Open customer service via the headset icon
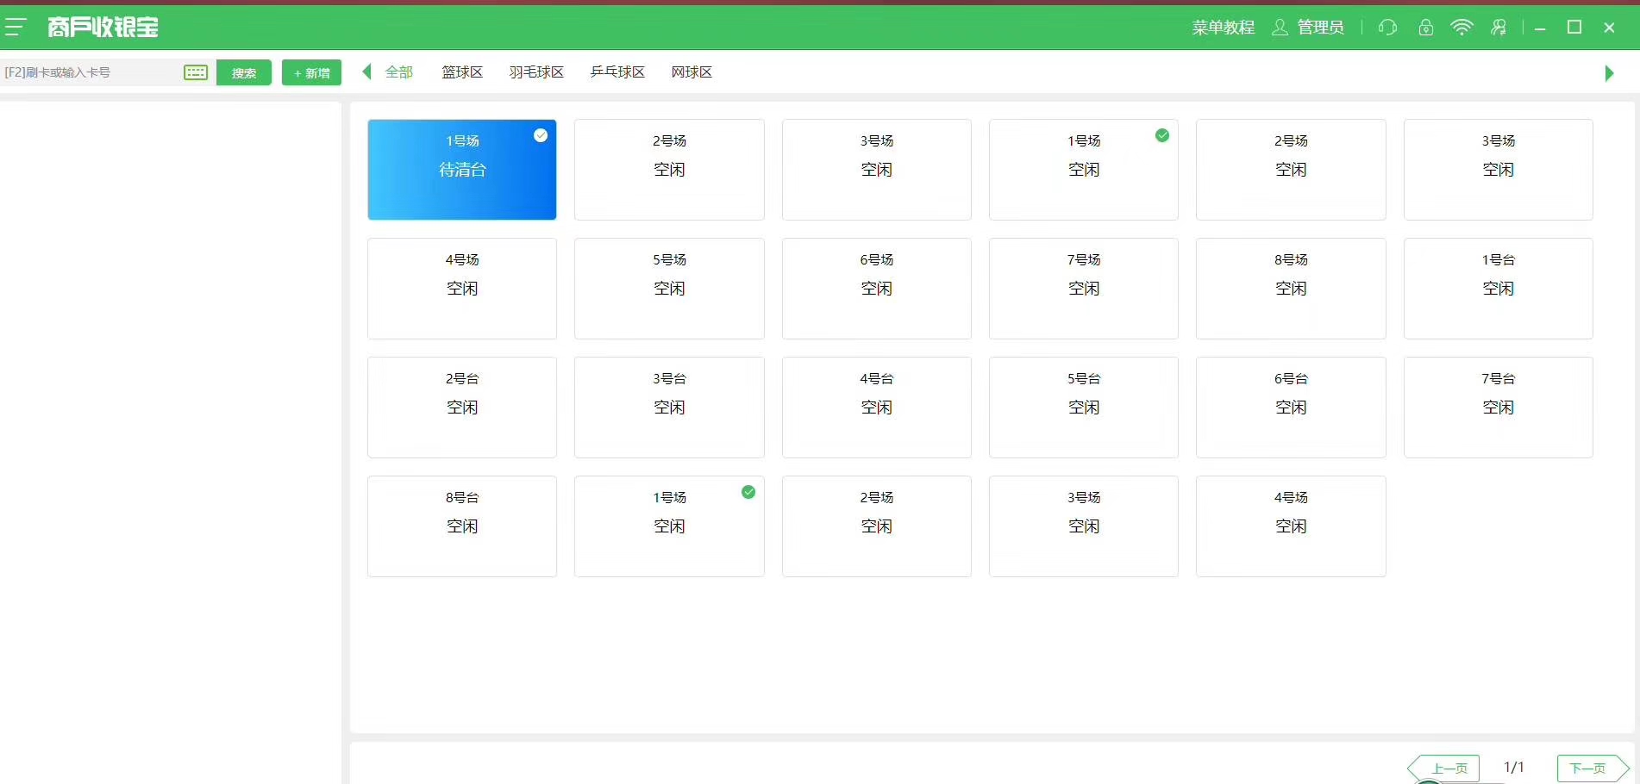Screen dimensions: 1640x784 1387,28
